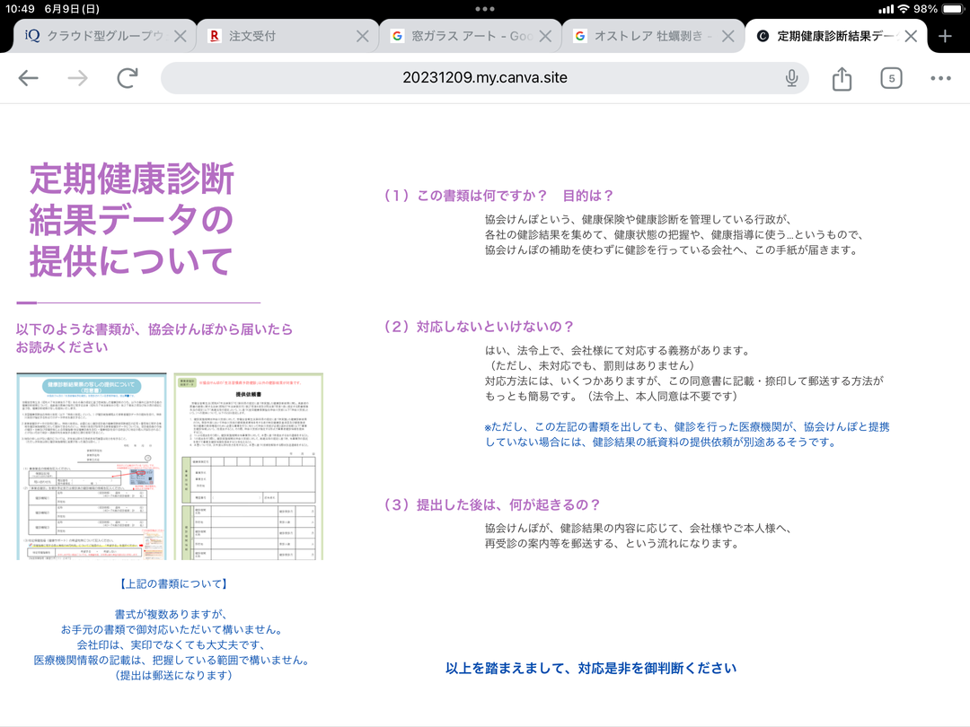Screen dimensions: 970x727
Task: Close the 注文受付 tab
Action: (362, 36)
